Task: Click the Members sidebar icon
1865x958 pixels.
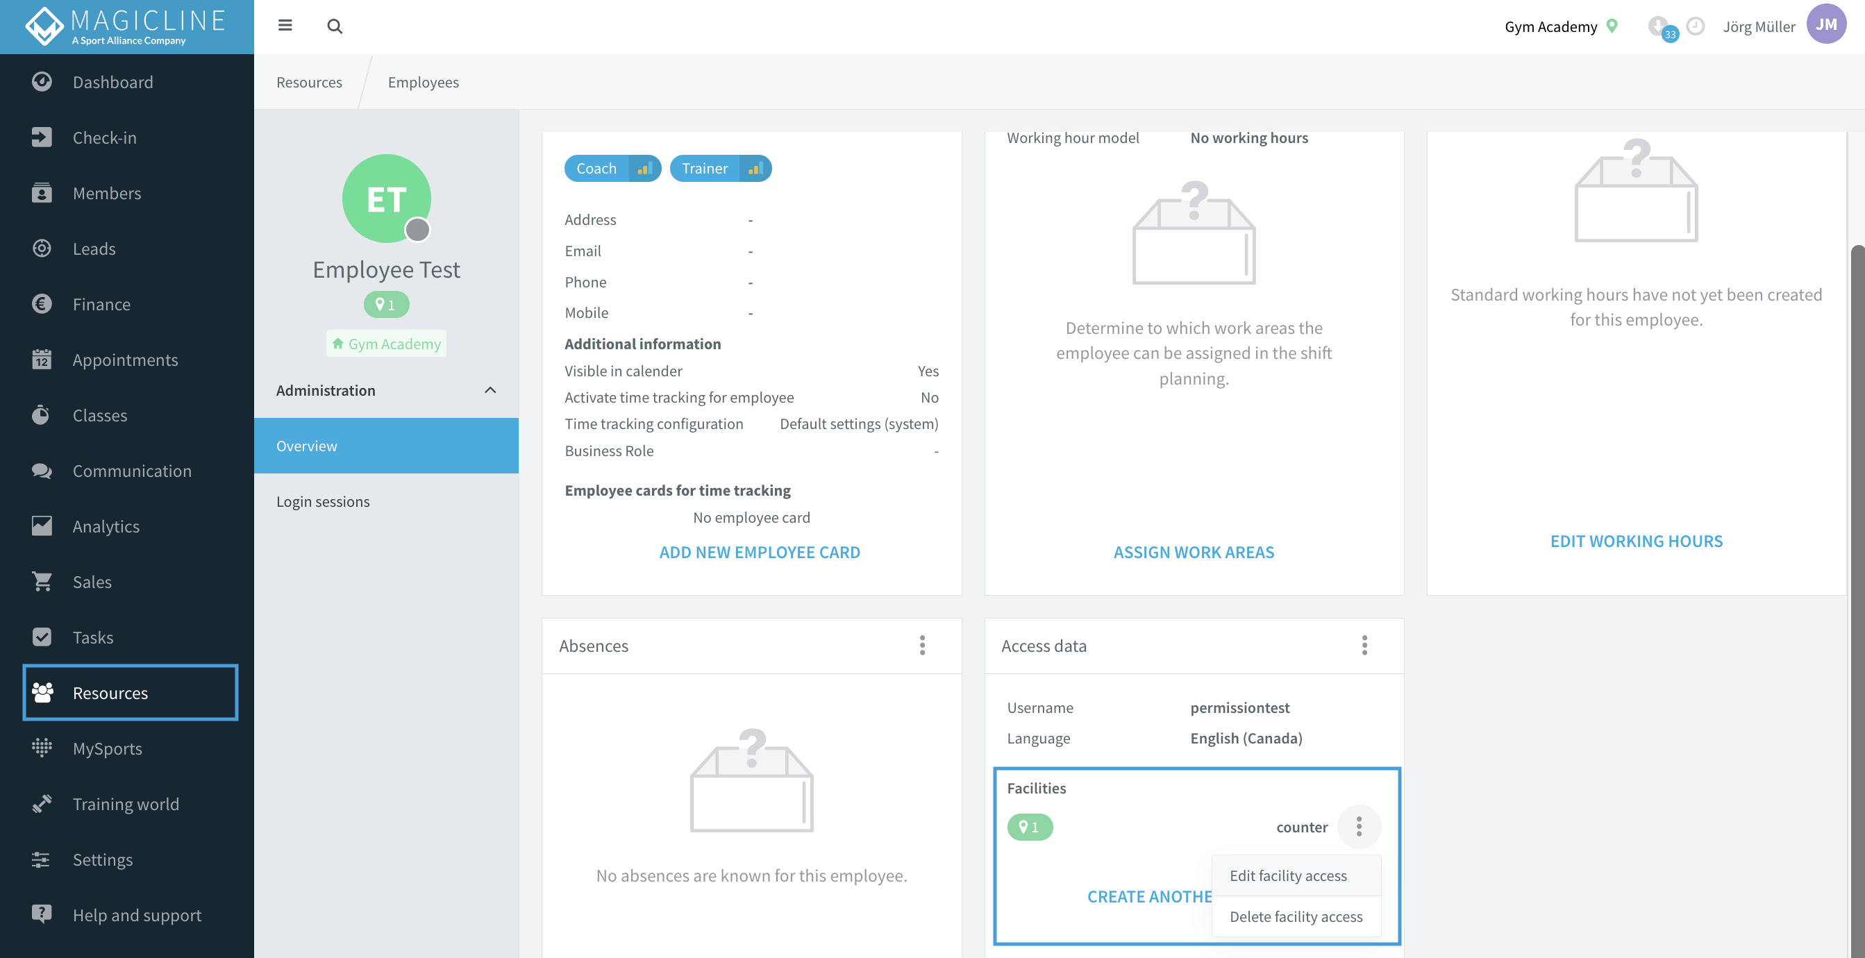Action: 41,192
